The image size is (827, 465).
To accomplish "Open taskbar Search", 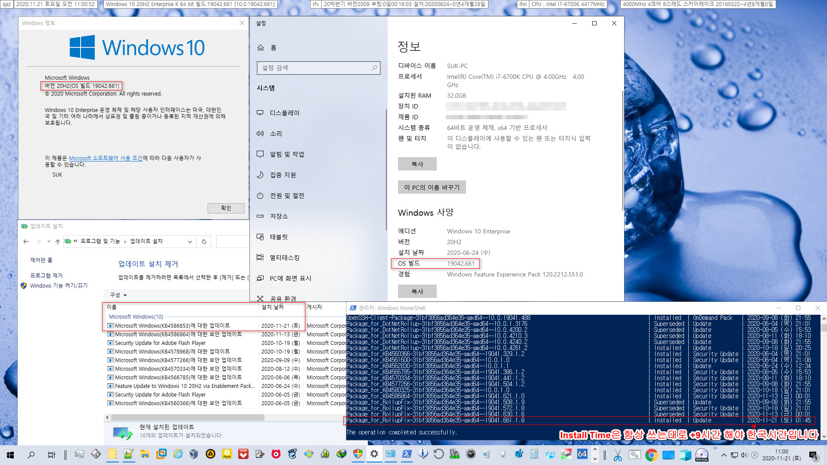I will (x=31, y=455).
